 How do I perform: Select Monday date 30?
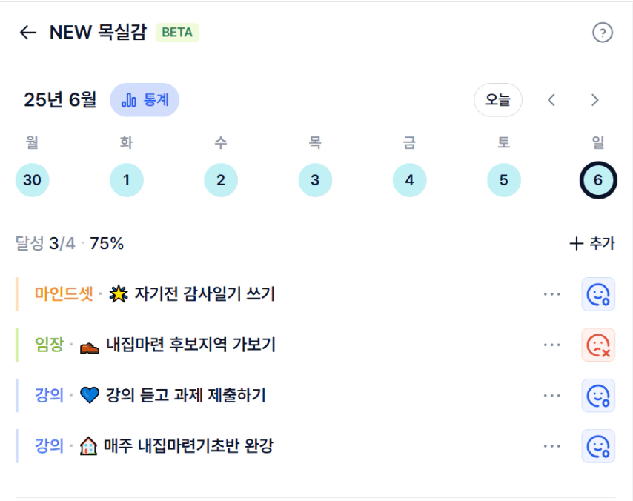33,180
